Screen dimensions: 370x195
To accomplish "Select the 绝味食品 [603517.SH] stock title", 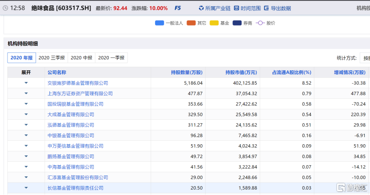I will [61, 8].
